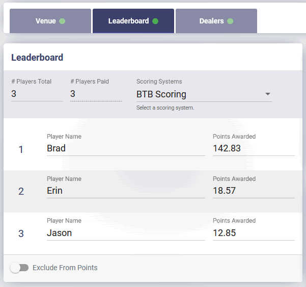The height and width of the screenshot is (287, 306).
Task: Click rank number 1 in leaderboard
Action: [x=21, y=149]
